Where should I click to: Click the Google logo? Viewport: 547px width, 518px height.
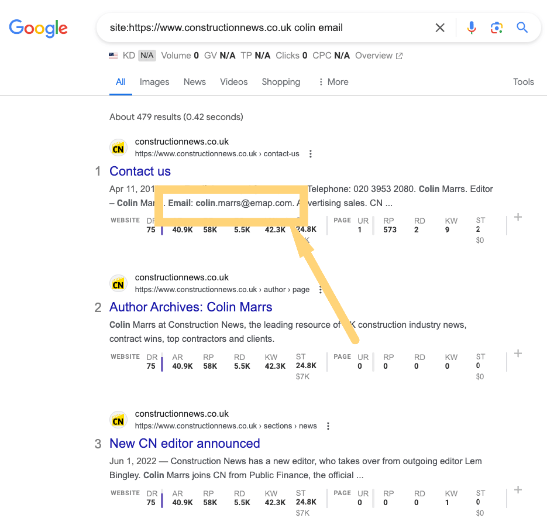(x=38, y=28)
